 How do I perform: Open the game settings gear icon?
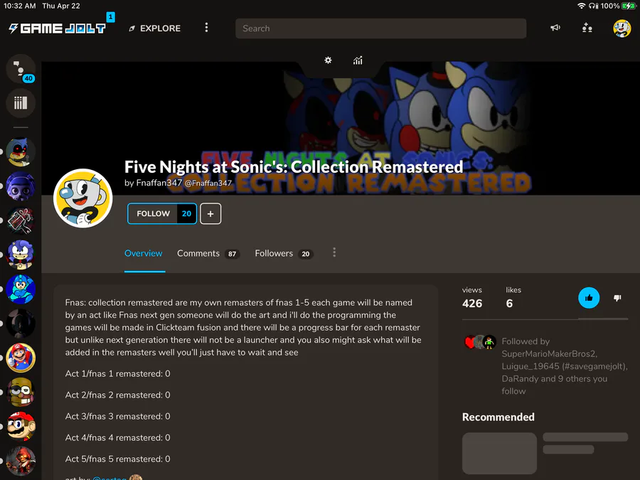click(328, 60)
